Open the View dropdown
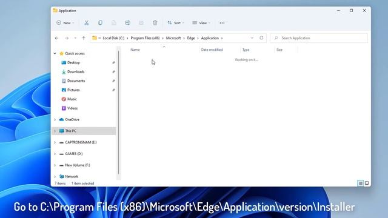Screen dimensions: 388x218 (201, 23)
